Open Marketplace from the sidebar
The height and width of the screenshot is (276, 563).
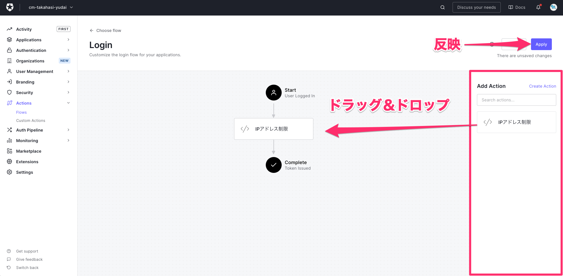28,151
